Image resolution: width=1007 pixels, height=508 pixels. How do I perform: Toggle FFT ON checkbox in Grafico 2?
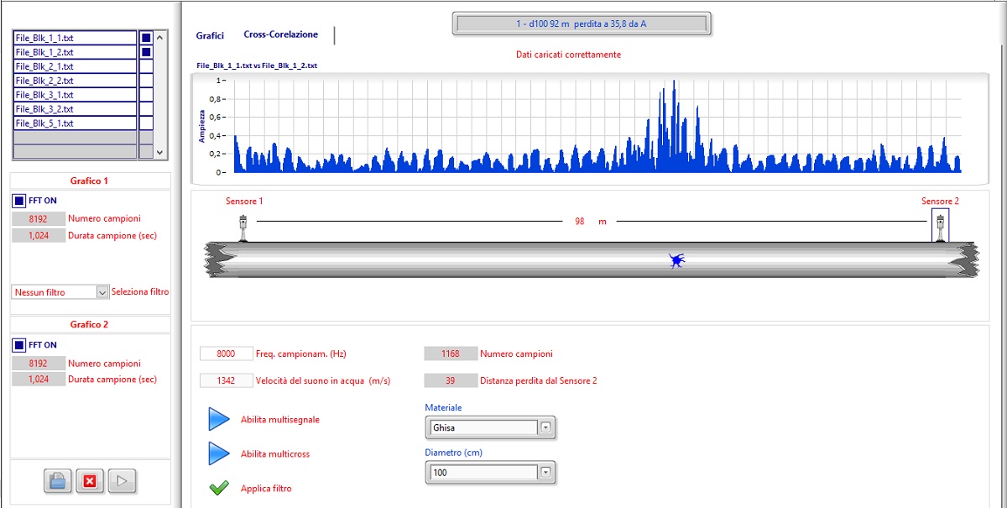pos(19,344)
